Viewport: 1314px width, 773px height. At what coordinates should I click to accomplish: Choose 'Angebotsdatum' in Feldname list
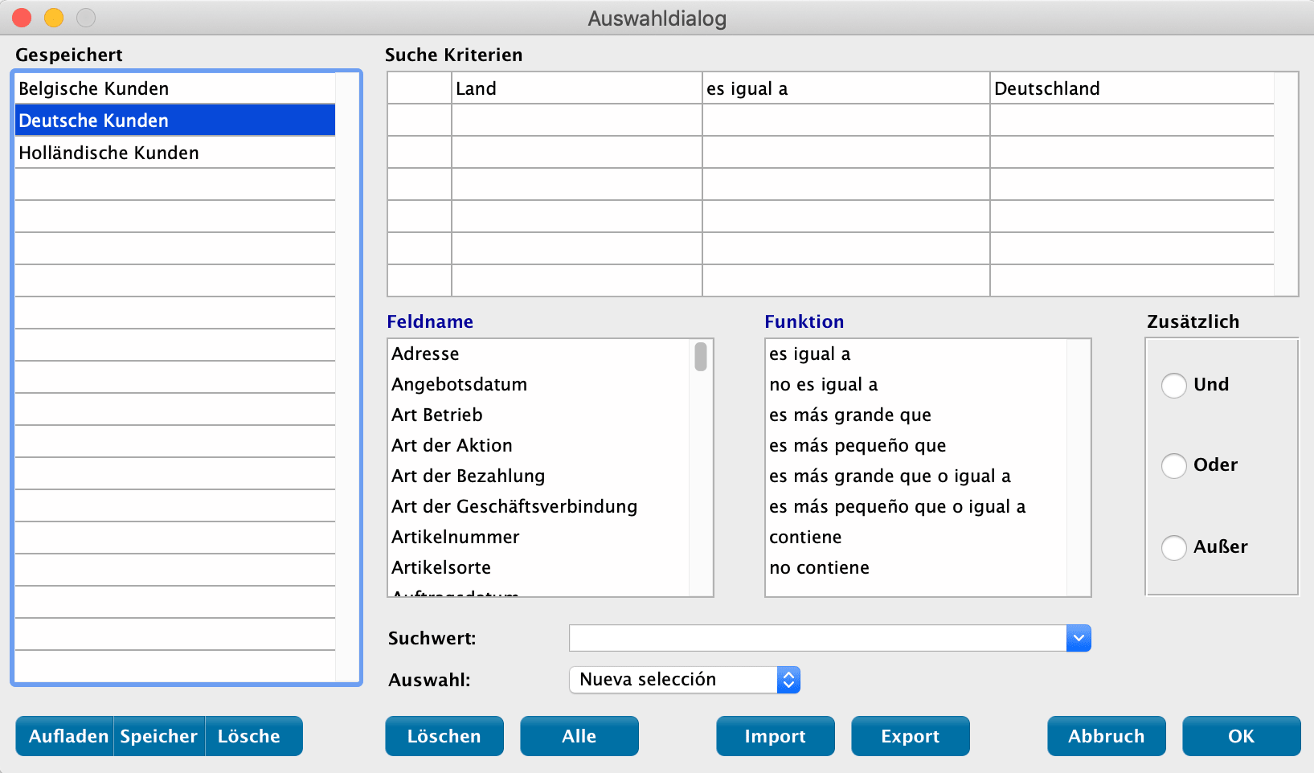(538, 385)
